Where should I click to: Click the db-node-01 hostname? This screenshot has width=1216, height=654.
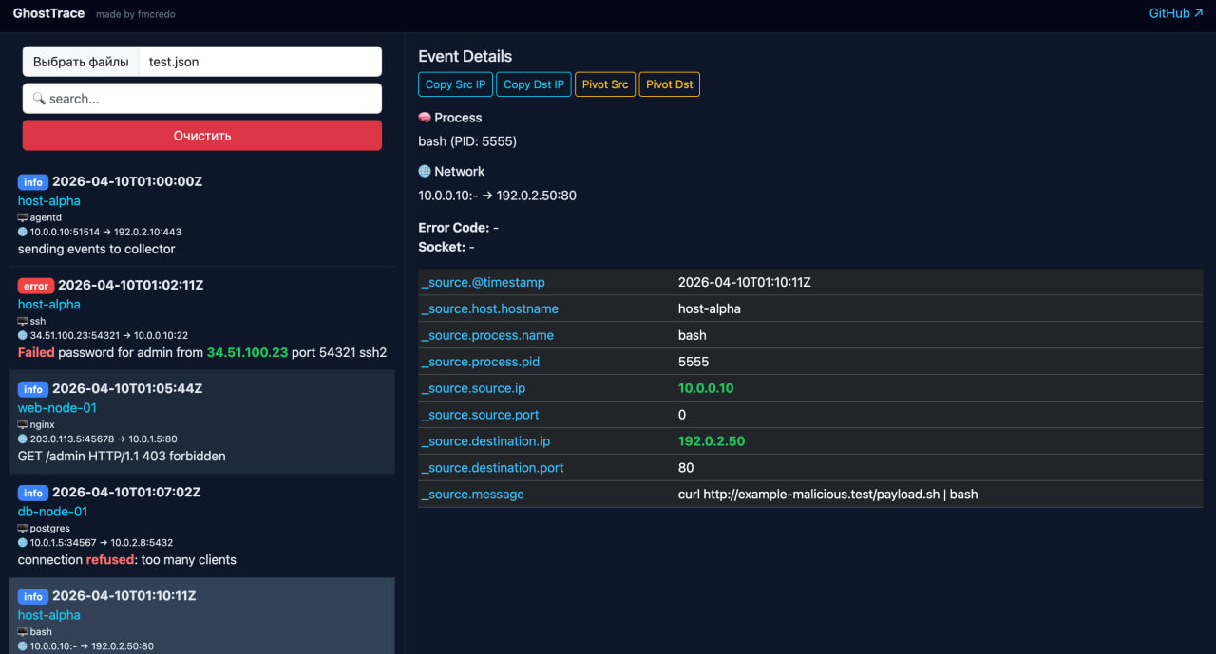pyautogui.click(x=53, y=512)
